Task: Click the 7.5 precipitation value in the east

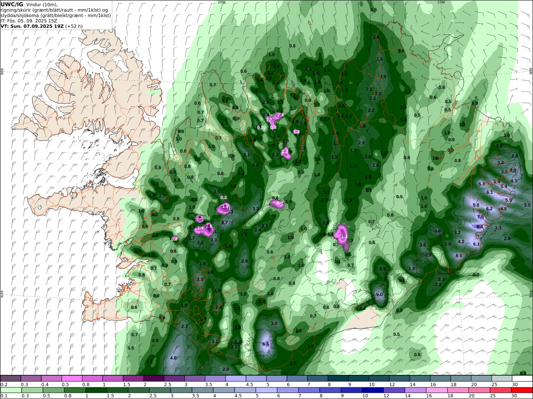Action: click(x=480, y=217)
